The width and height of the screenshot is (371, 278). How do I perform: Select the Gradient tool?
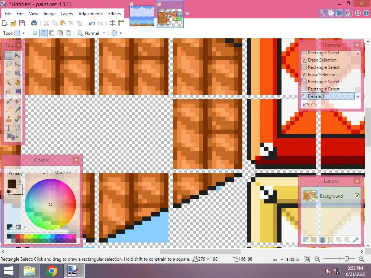click(17, 92)
